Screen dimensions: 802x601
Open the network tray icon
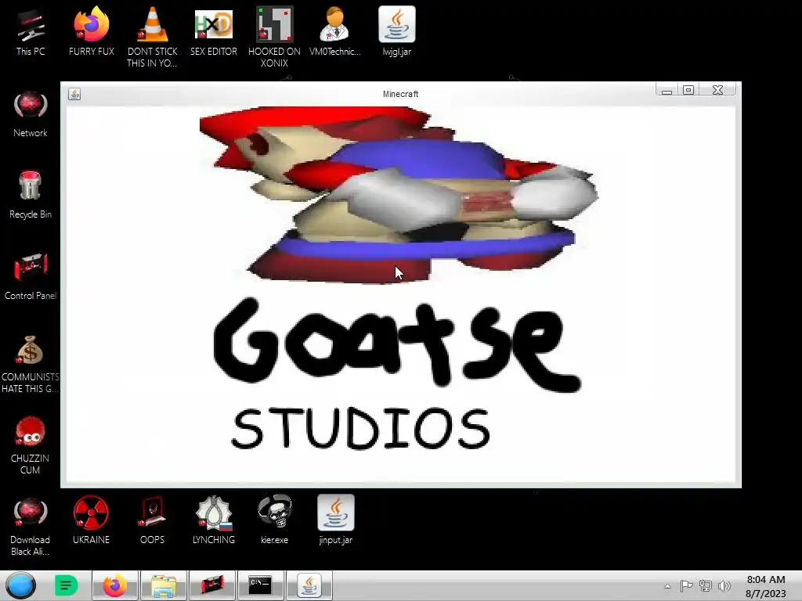tap(706, 585)
